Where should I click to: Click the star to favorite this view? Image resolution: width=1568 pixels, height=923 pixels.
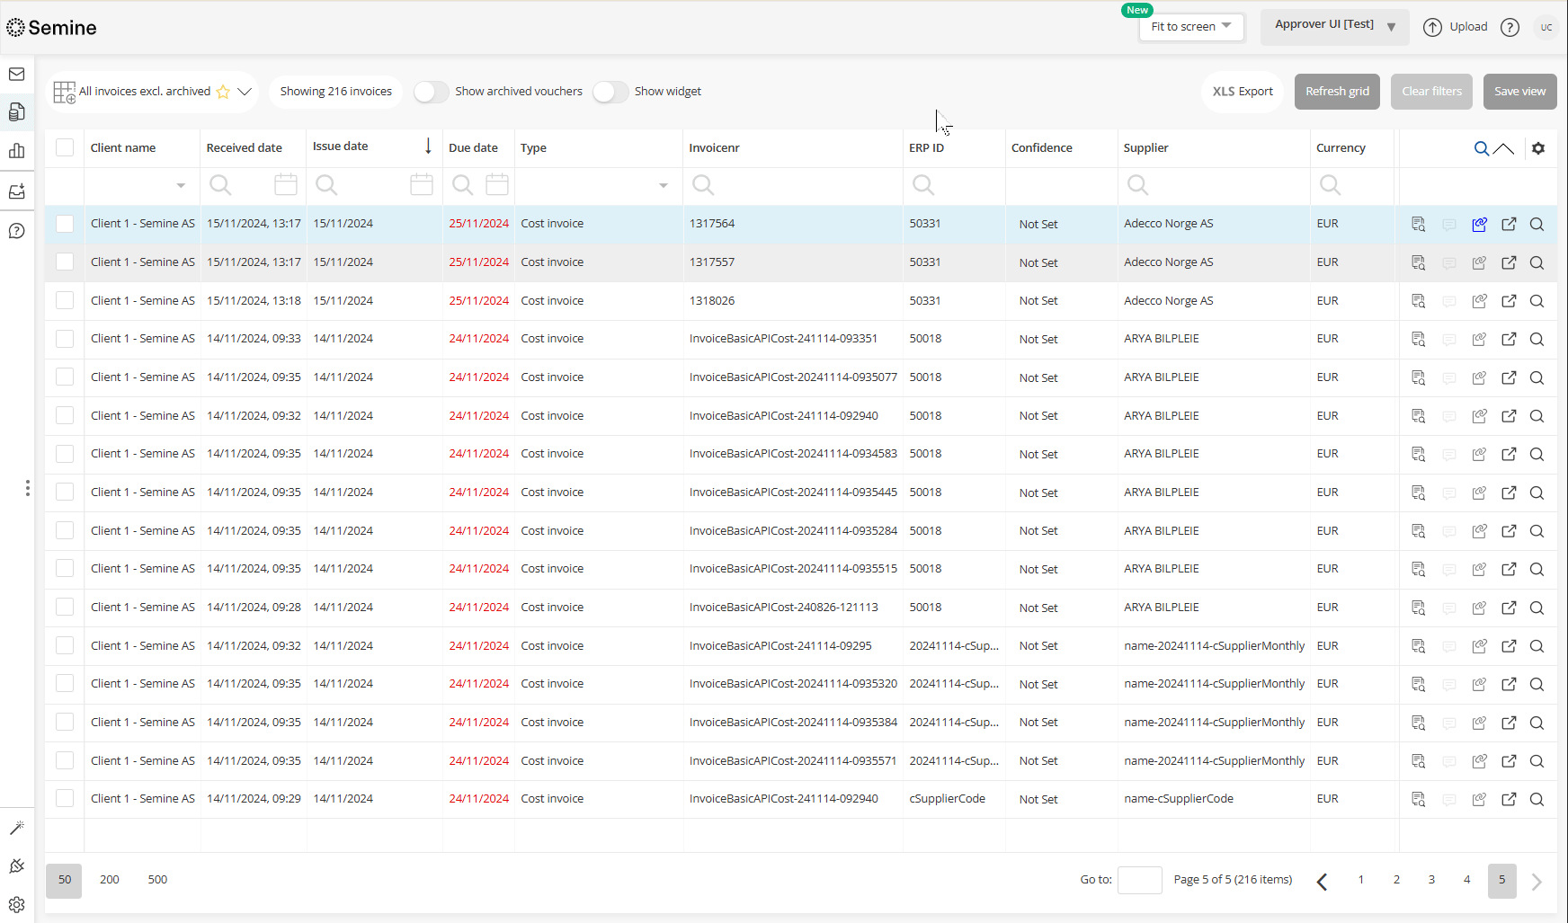223,92
